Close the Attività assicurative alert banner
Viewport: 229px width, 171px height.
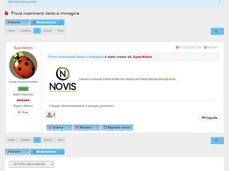click(219, 2)
